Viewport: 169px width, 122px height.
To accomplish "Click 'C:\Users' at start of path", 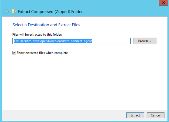I will click(20, 41).
